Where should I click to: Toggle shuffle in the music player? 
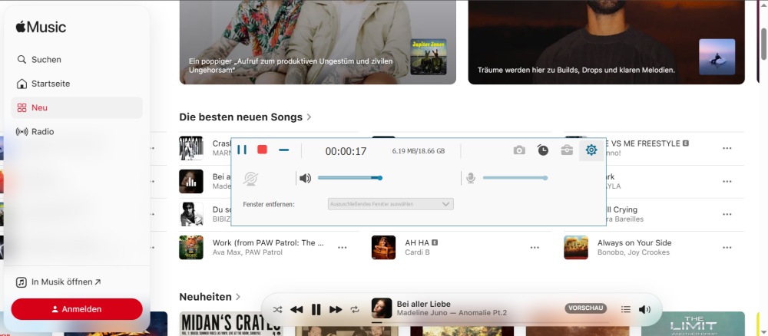point(277,310)
